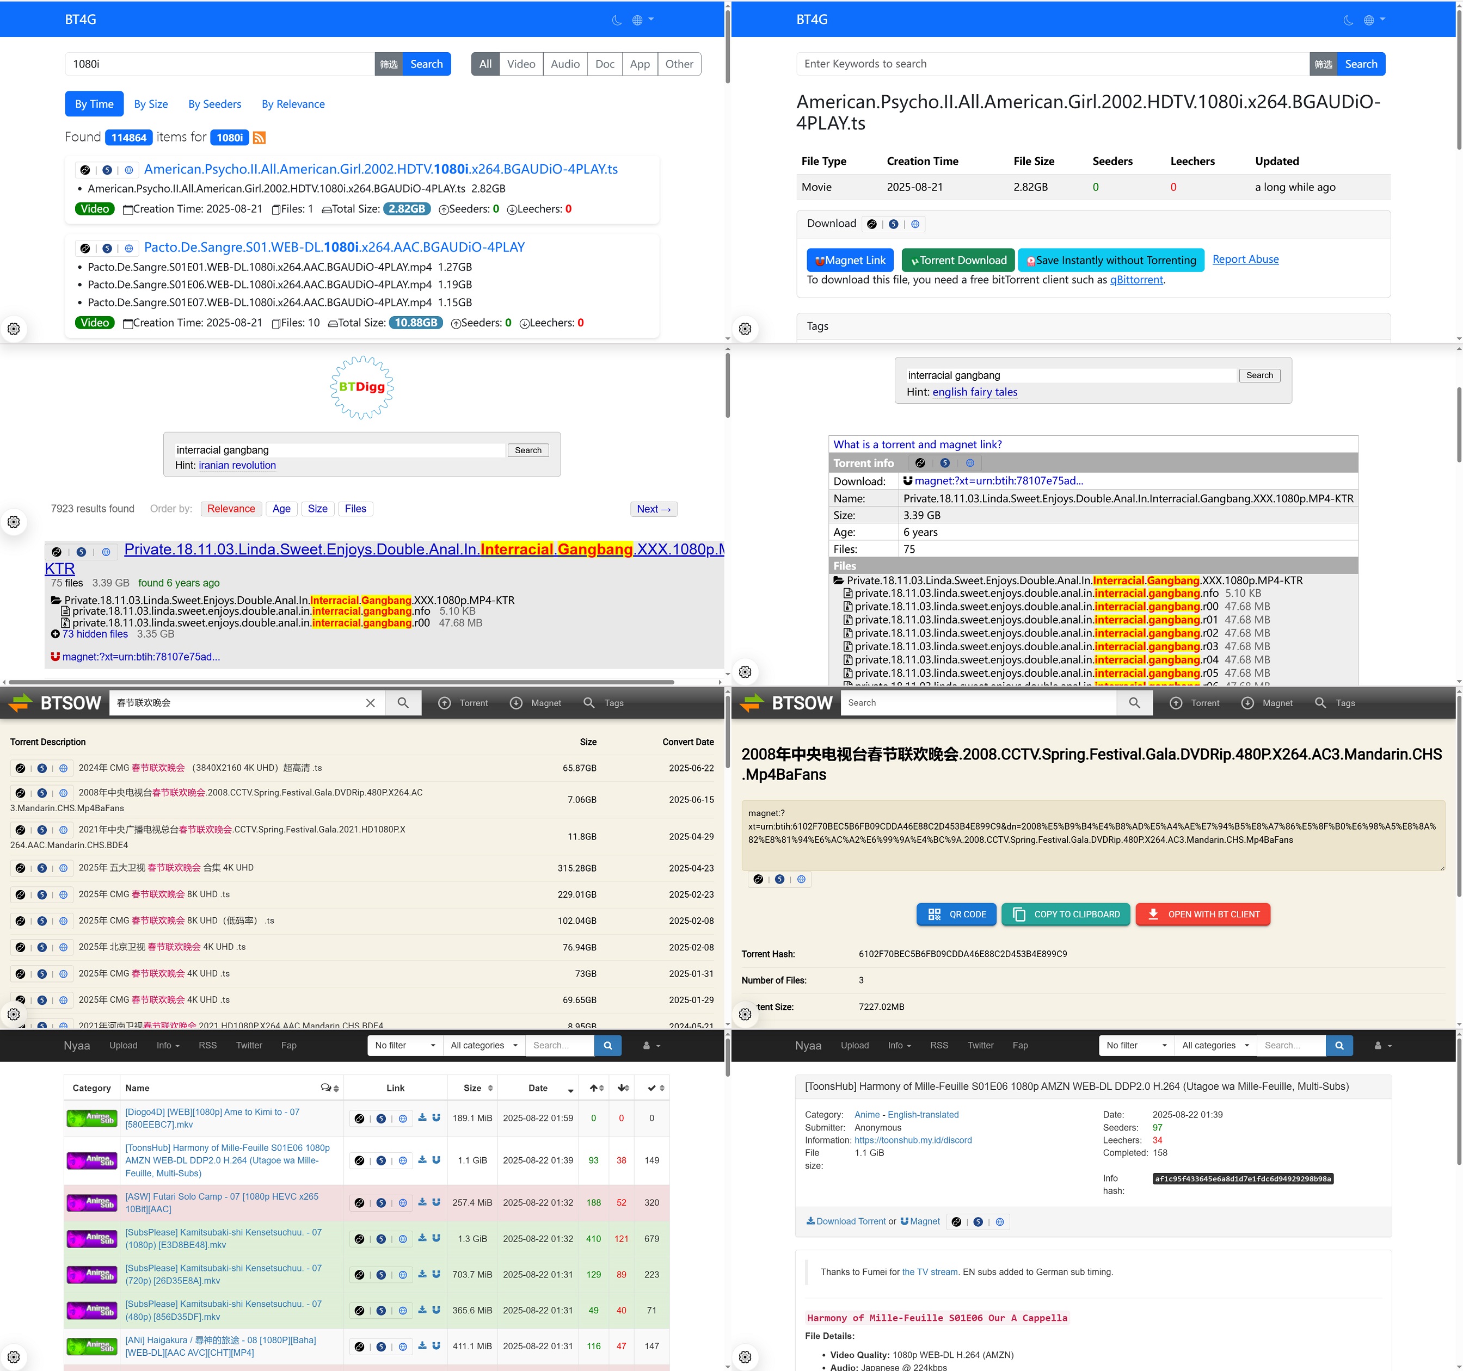Click Save Instantly without Torrenting button
The image size is (1463, 1371).
[1111, 261]
